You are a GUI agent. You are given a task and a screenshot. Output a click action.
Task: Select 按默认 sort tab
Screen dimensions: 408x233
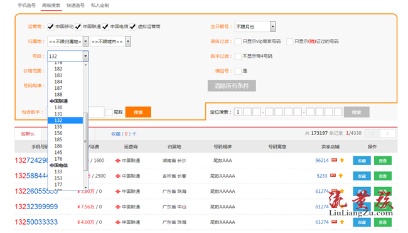click(x=28, y=134)
